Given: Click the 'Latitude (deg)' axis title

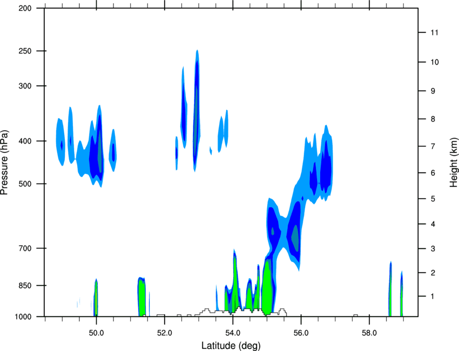Looking at the screenshot, I should 231,346.
